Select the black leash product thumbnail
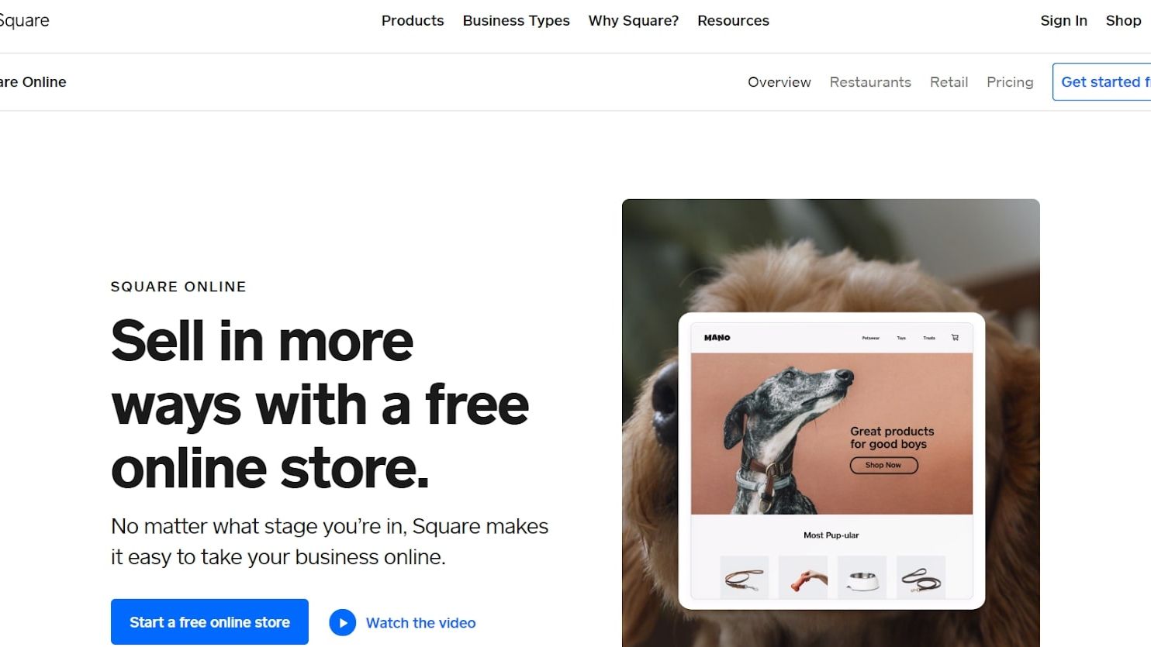Viewport: 1151px width, 647px height. (921, 577)
